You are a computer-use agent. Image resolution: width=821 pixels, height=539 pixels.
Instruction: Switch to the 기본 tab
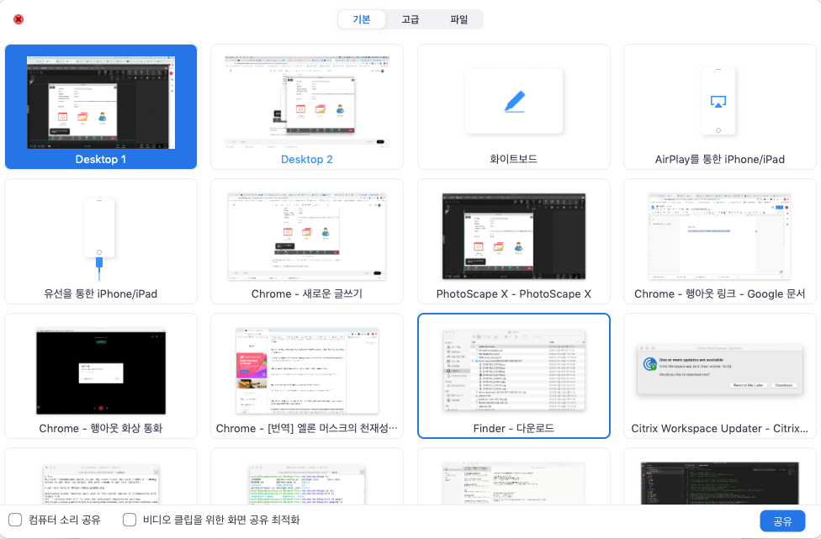361,19
